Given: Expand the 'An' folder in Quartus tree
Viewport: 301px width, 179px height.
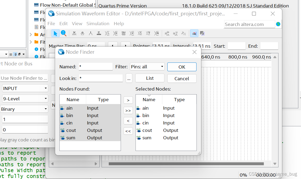Looking at the screenshot, I should coord(31,34).
